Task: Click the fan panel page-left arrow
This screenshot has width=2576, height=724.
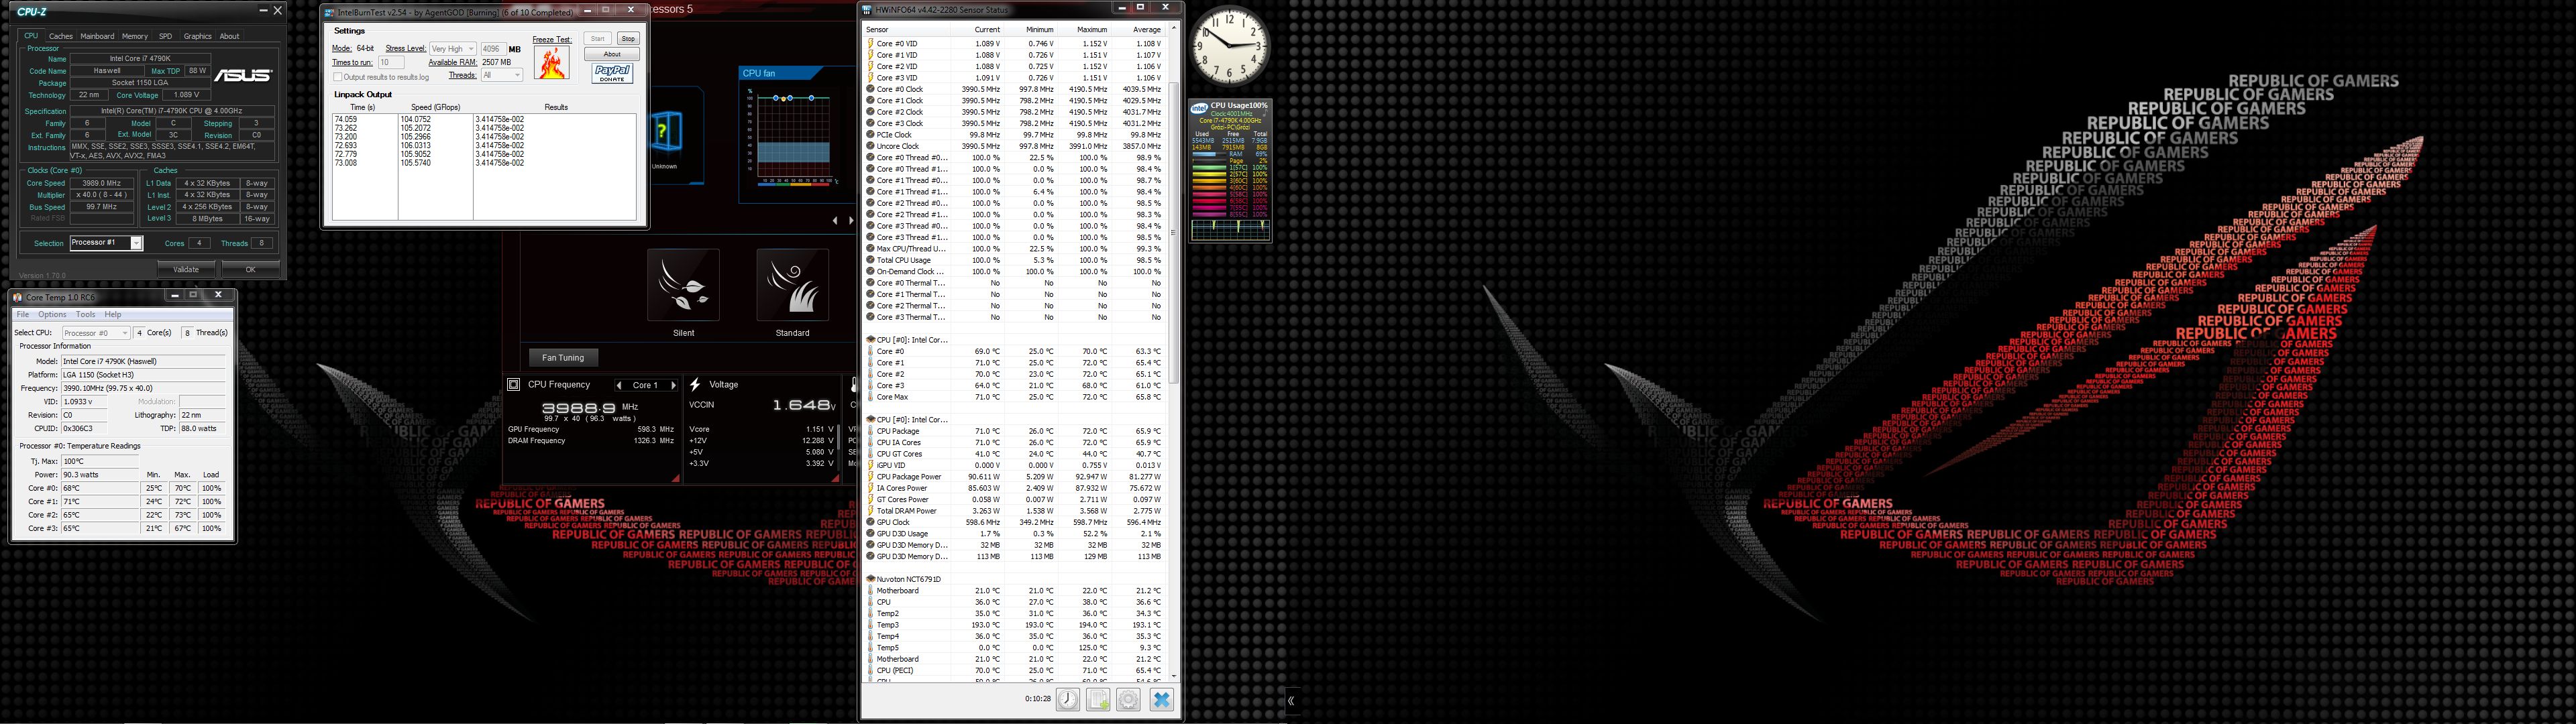Action: coord(835,220)
